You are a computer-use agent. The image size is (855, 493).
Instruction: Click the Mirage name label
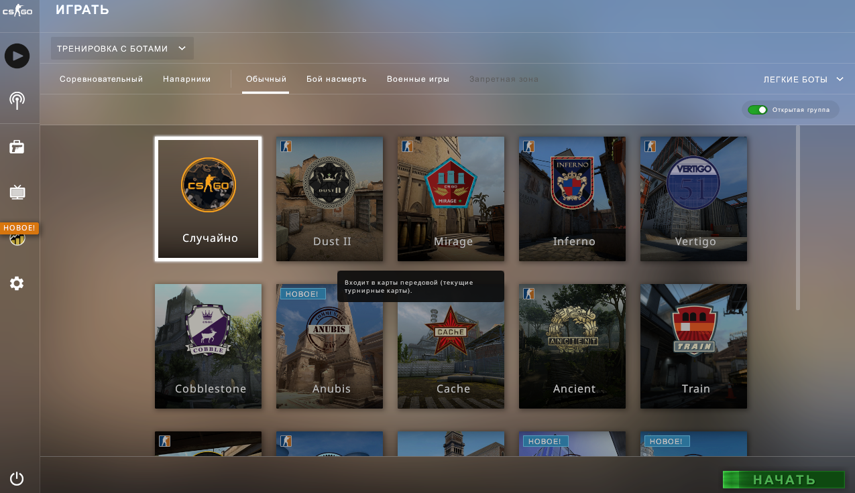(x=453, y=241)
